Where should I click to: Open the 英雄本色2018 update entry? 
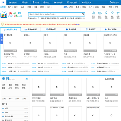(x=102, y=71)
